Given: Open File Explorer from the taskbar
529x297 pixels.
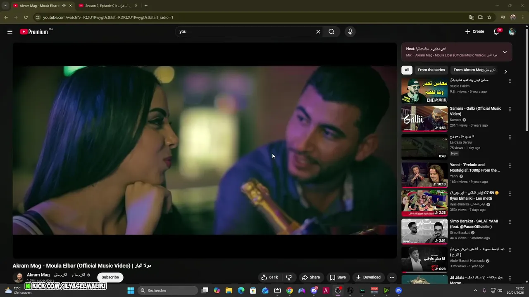Looking at the screenshot, I should coord(229,290).
